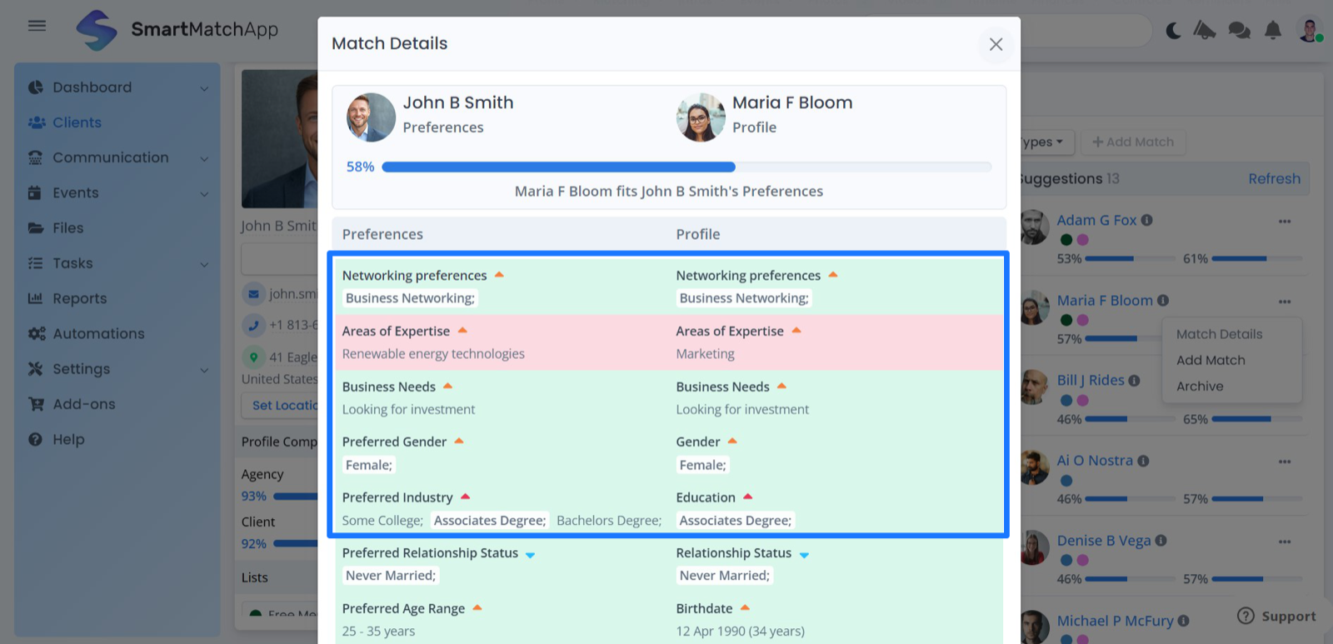This screenshot has height=644, width=1333.
Task: Open Ai O Nostra profile link
Action: 1095,460
